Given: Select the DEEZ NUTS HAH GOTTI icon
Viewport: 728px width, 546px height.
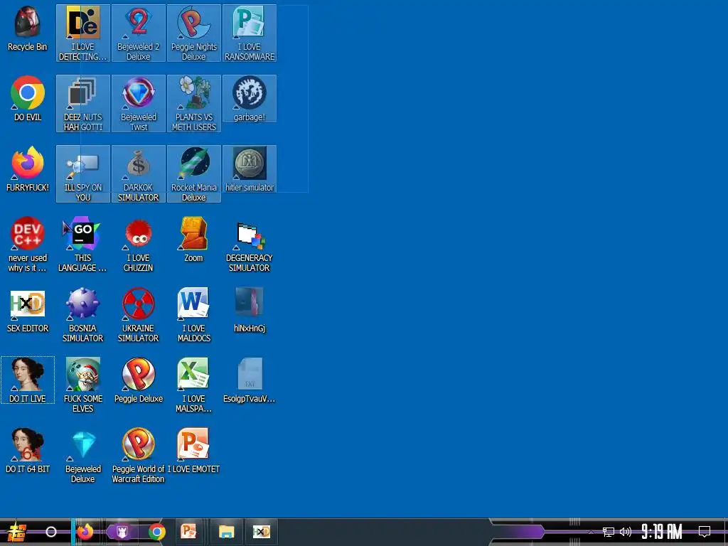Looking at the screenshot, I should coord(83,104).
